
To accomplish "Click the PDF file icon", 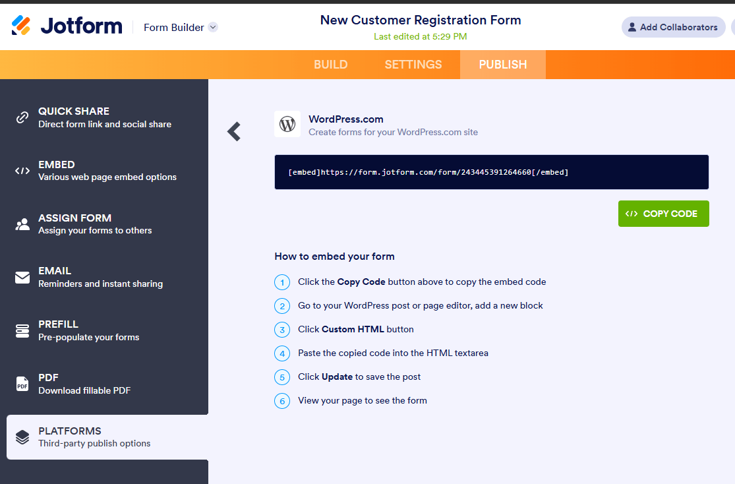I will coord(22,384).
